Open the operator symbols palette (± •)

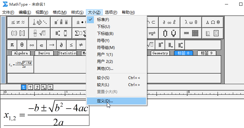[x=79, y=22]
